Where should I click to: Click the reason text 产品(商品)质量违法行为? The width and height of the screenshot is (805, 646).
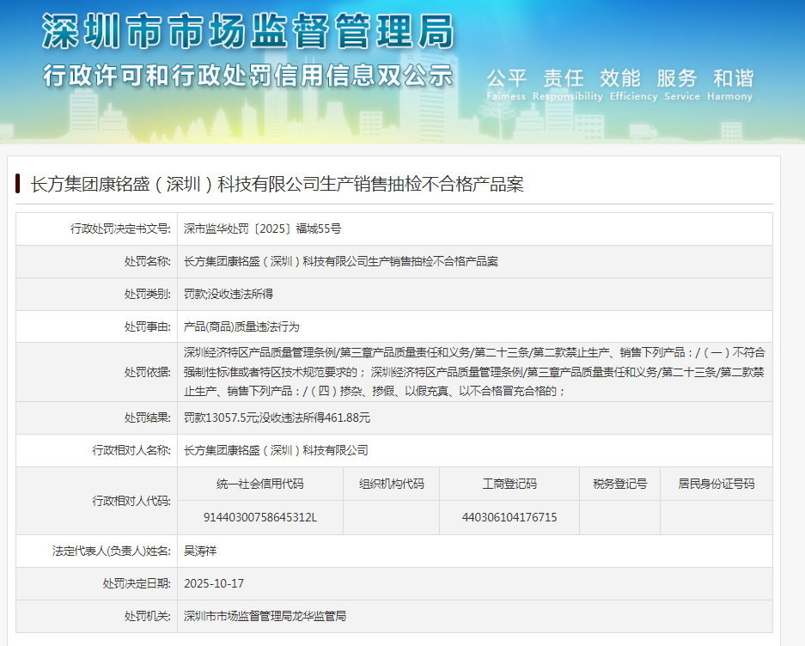click(241, 326)
